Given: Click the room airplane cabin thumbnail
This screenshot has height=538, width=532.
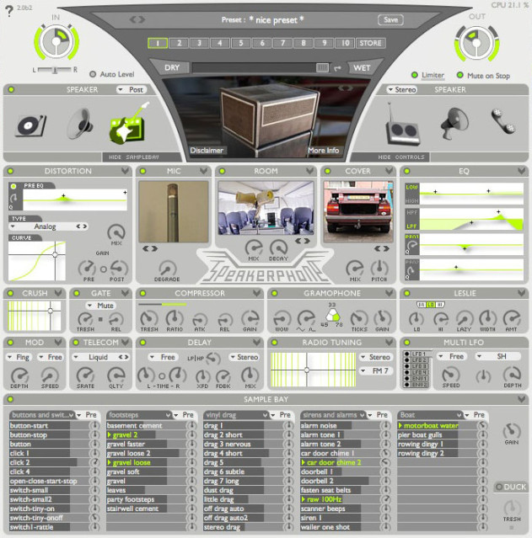Looking at the screenshot, I should pos(266,208).
